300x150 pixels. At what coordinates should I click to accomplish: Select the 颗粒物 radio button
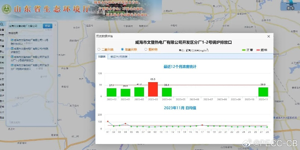146,49
